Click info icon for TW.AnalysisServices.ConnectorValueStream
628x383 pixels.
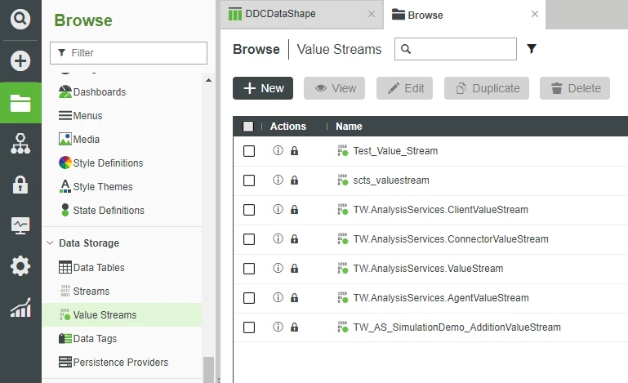[x=278, y=238]
